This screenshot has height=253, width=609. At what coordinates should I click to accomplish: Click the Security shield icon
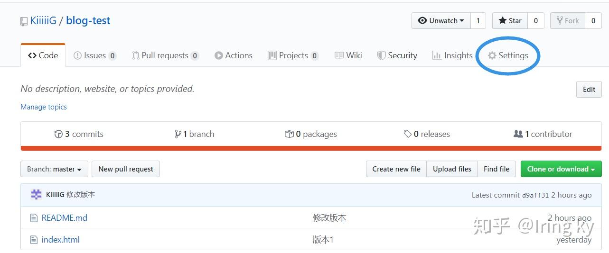point(381,55)
